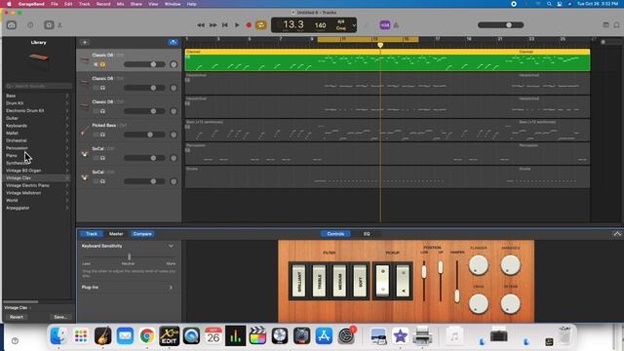Toggle the Library panel button in toolbar
The width and height of the screenshot is (624, 351).
tap(11, 25)
